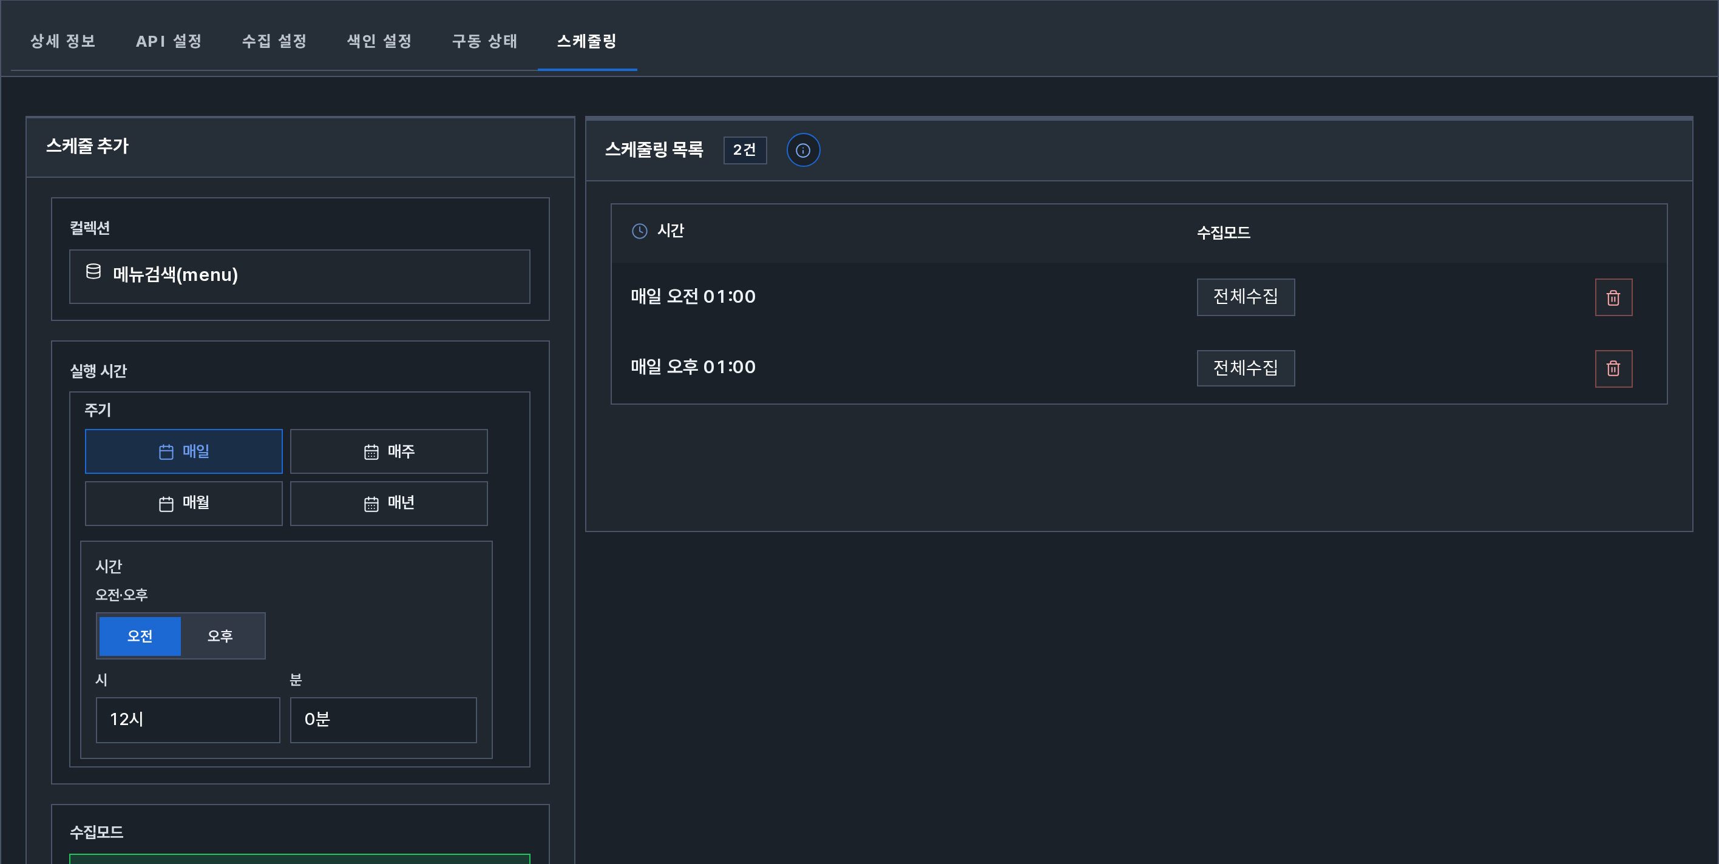Click the info icon next to 스케줄링 목록
The height and width of the screenshot is (864, 1719).
pos(803,150)
